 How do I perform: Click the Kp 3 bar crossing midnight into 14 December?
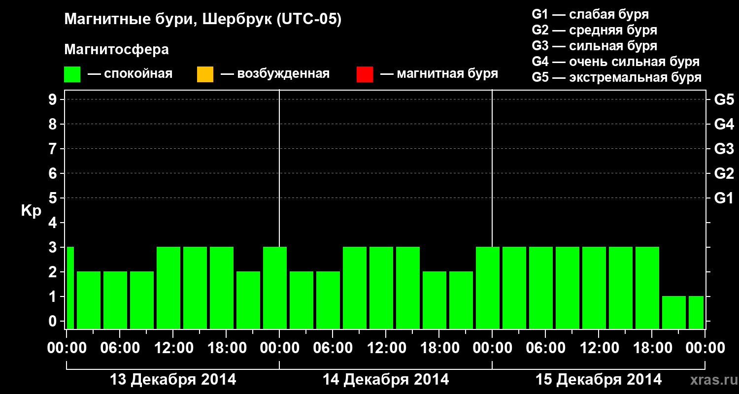pos(275,288)
